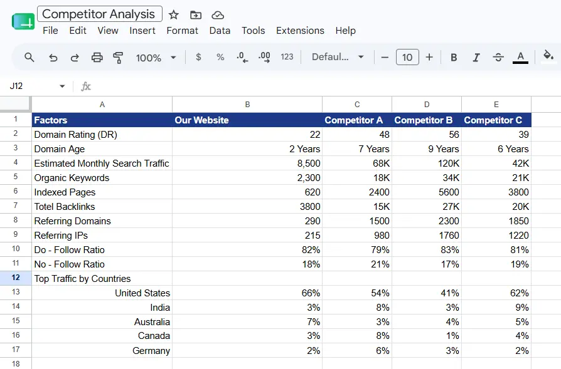Select the Factors header cell
This screenshot has height=369, width=561.
pyautogui.click(x=102, y=120)
